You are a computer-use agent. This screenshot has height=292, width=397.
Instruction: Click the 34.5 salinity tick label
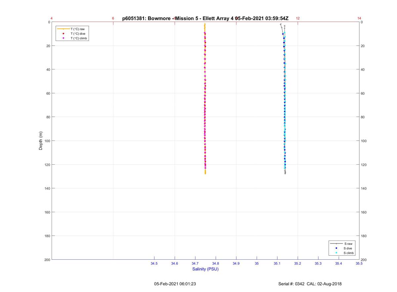(x=154, y=263)
